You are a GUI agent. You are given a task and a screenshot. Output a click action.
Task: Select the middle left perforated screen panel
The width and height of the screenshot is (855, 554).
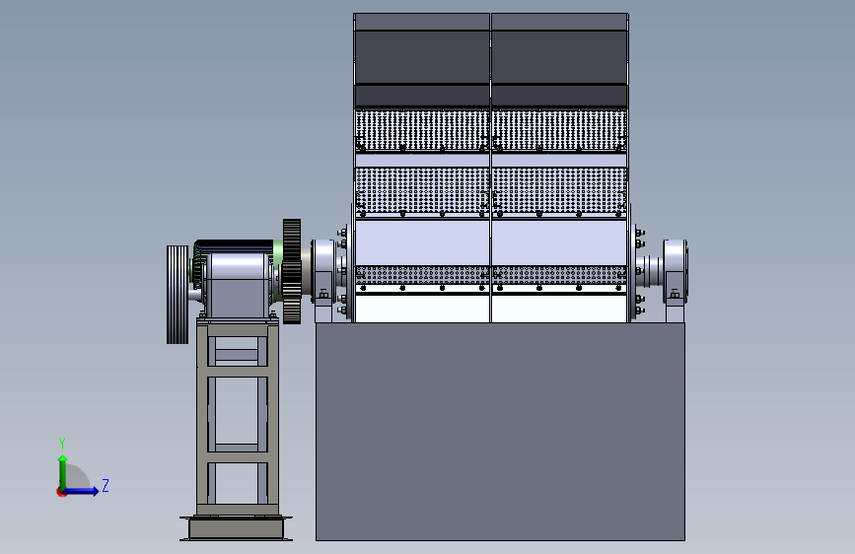422,189
